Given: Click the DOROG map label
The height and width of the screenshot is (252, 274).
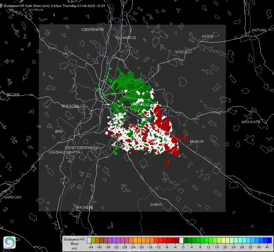Looking at the screenshot, I should click(36, 10).
